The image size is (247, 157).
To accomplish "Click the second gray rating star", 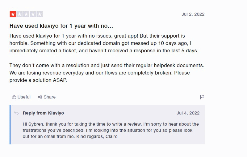I will [19, 14].
